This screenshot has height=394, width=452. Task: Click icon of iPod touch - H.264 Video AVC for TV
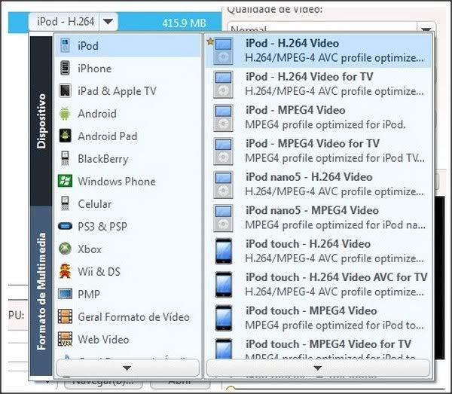tap(224, 285)
